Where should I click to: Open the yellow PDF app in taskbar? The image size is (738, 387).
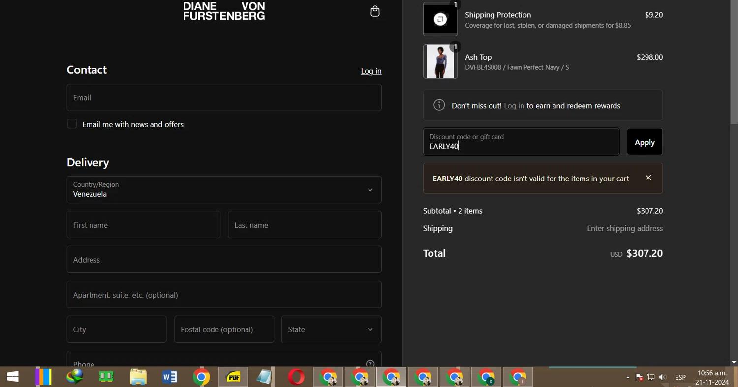(x=233, y=377)
